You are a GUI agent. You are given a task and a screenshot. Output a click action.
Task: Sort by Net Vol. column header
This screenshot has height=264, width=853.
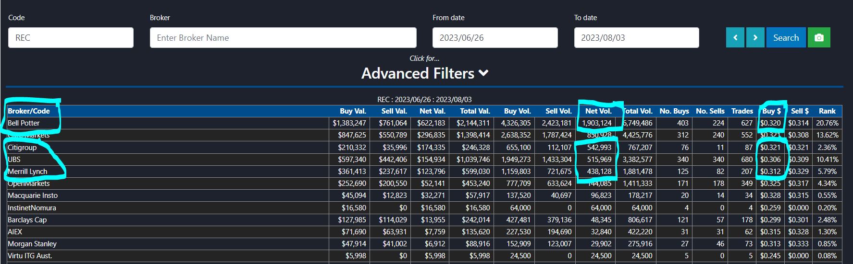[x=598, y=111]
